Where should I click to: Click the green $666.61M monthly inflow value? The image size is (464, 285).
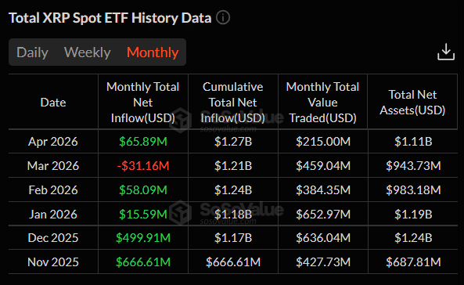click(x=143, y=262)
